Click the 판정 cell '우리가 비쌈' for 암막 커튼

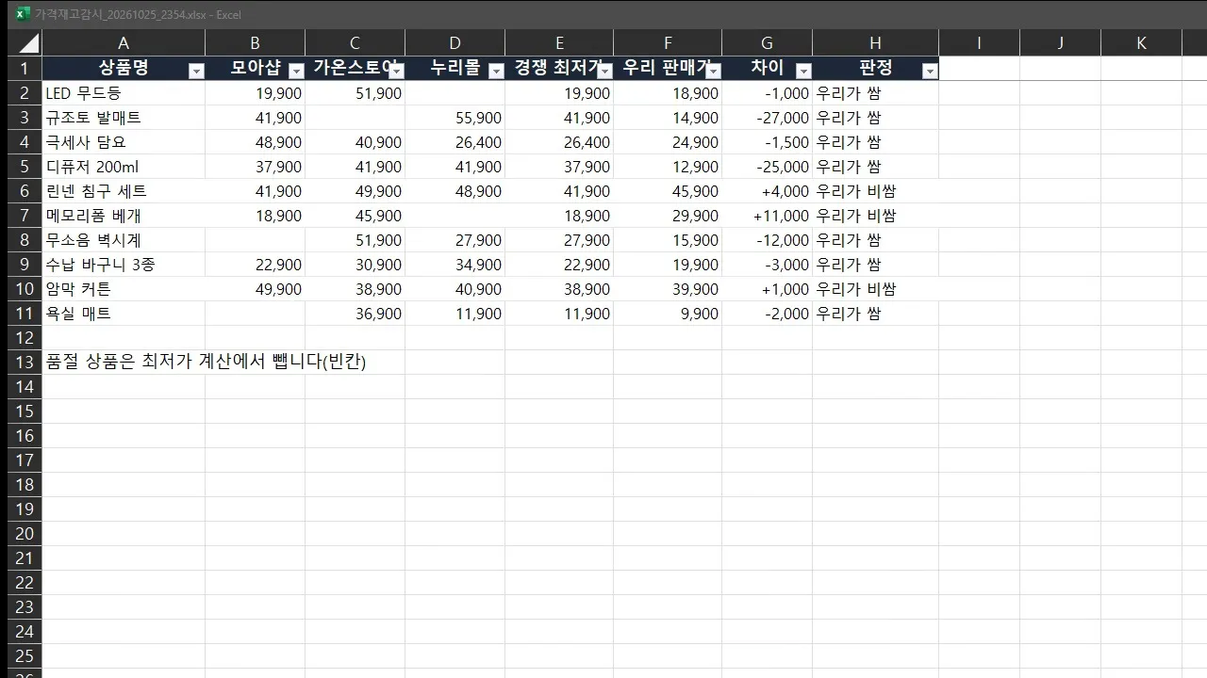[875, 289]
